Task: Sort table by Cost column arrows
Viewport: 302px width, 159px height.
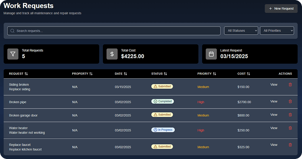Action: tap(248, 73)
